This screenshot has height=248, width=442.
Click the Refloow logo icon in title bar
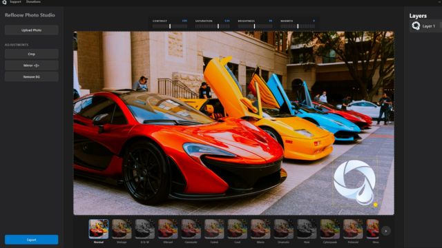pyautogui.click(x=4, y=2)
